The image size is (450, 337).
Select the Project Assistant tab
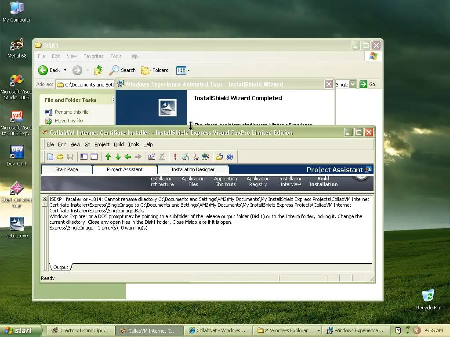[124, 169]
